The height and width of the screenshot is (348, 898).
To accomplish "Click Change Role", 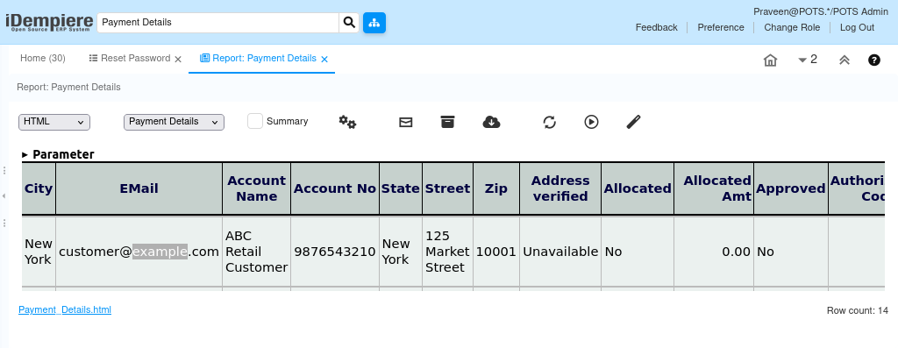I will pyautogui.click(x=792, y=27).
